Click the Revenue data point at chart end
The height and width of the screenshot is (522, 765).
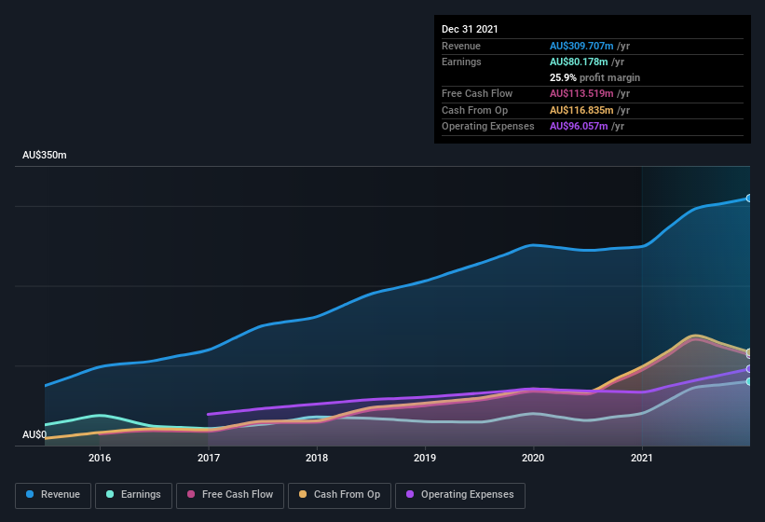749,198
